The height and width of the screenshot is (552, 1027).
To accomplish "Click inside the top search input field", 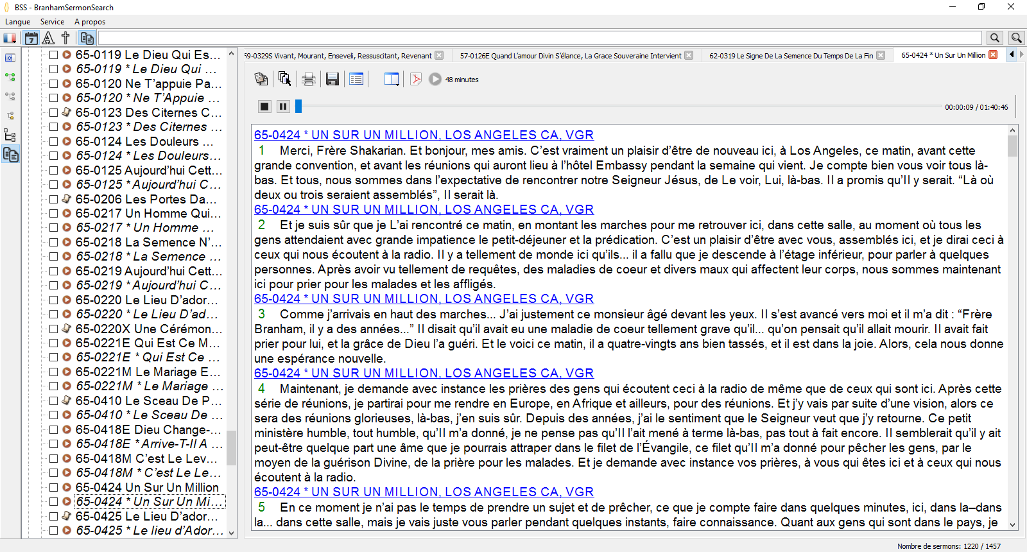I will tap(540, 39).
